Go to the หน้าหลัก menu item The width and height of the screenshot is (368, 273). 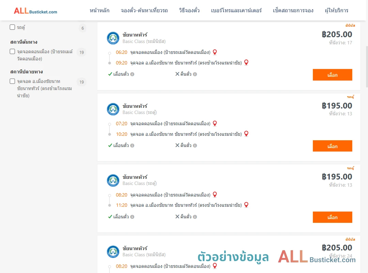(99, 10)
